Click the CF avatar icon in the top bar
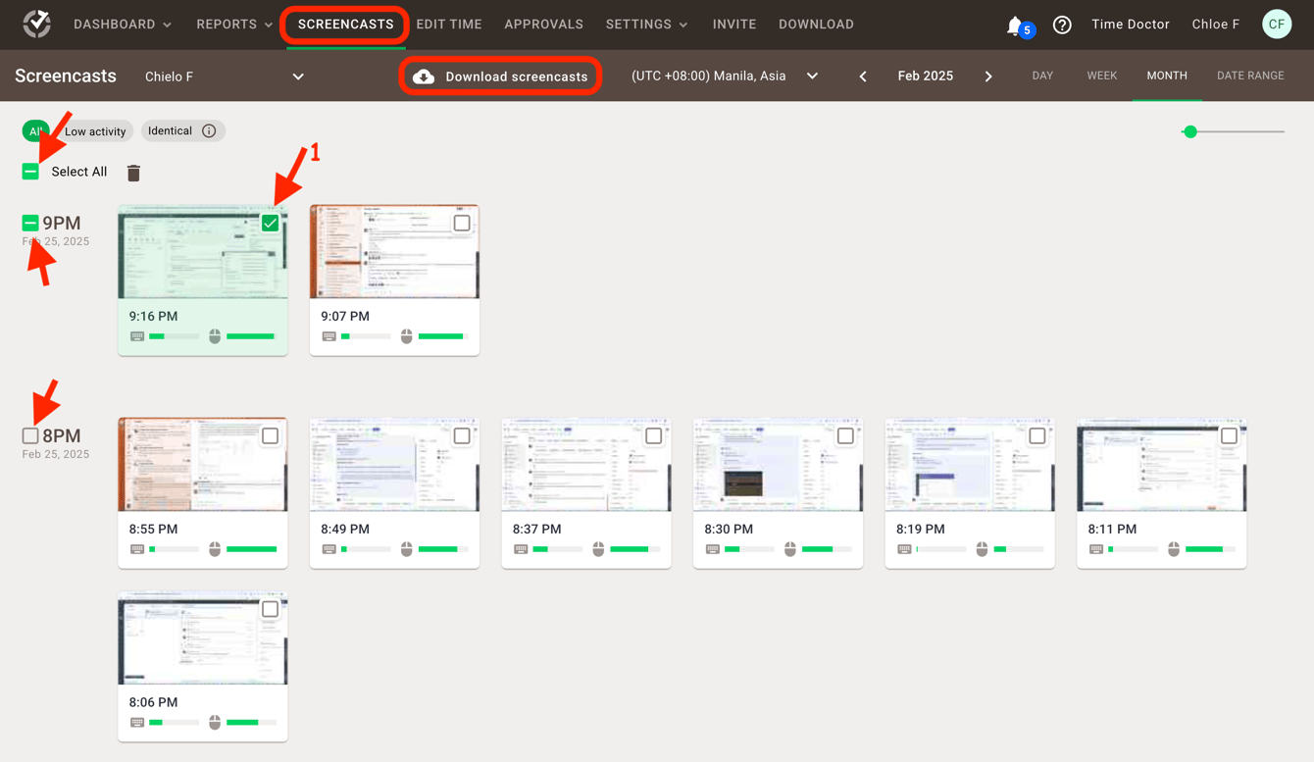1314x762 pixels. coord(1277,24)
